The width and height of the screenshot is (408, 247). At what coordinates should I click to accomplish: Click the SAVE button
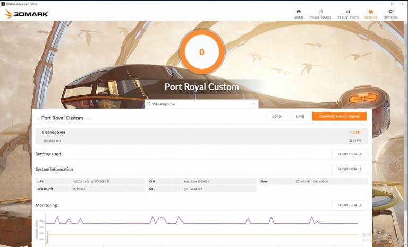[300, 117]
